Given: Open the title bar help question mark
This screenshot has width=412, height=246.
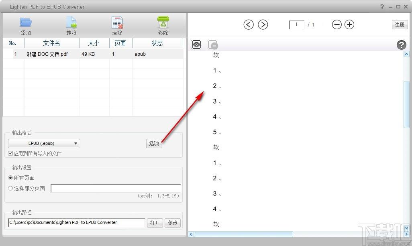Looking at the screenshot, I should point(382,7).
